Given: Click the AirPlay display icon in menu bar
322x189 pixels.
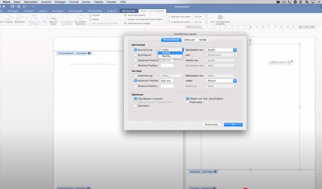Looking at the screenshot, I should point(312,2).
